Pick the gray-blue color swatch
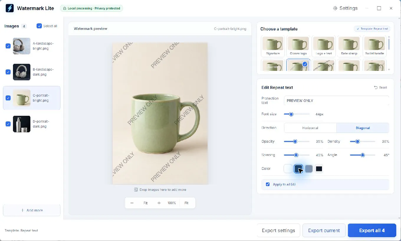The height and width of the screenshot is (241, 401). (x=309, y=169)
